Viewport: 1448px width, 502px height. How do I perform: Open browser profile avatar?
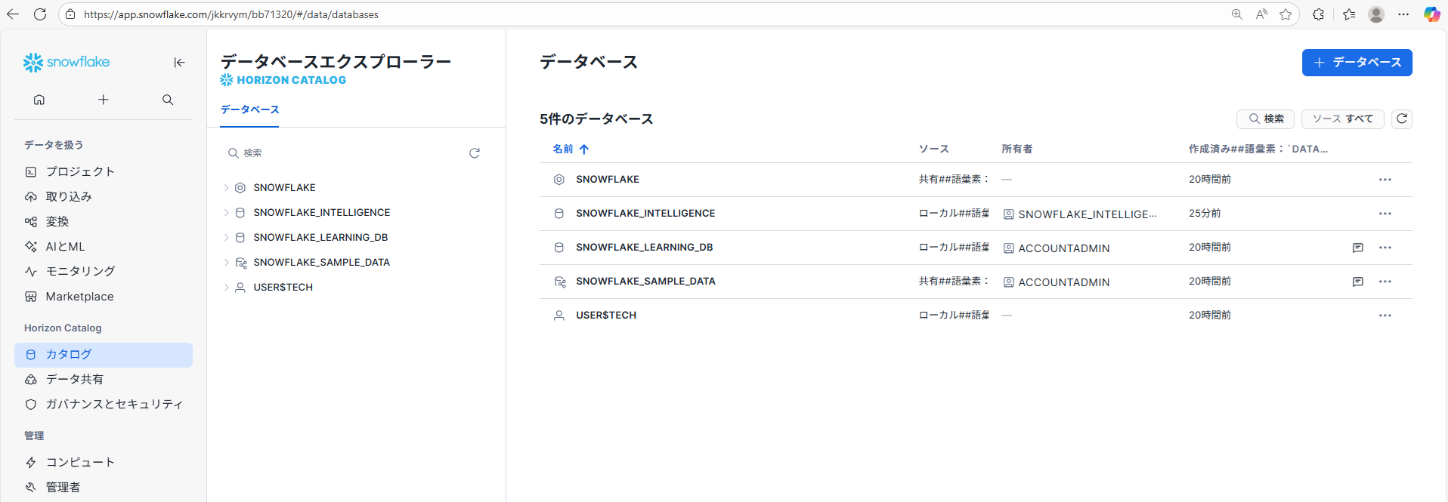point(1376,14)
